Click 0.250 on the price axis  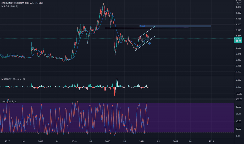[x=239, y=60]
